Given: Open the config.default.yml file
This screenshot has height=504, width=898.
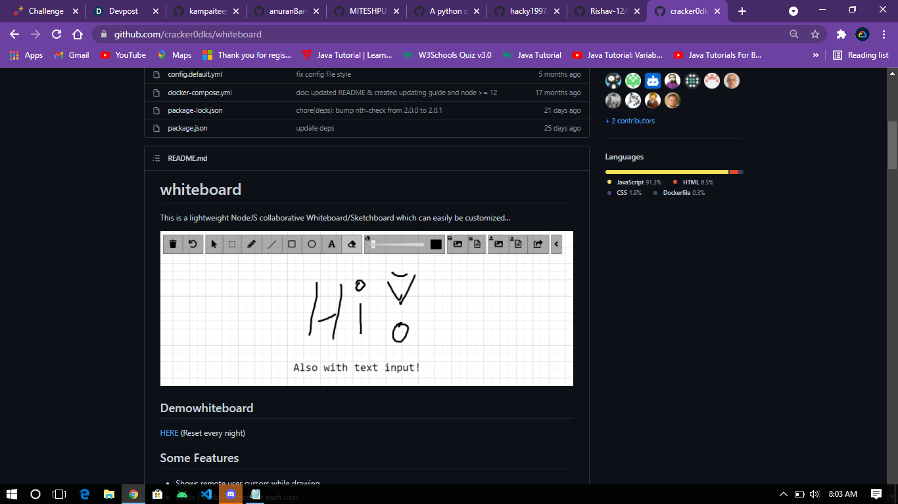Looking at the screenshot, I should point(195,75).
